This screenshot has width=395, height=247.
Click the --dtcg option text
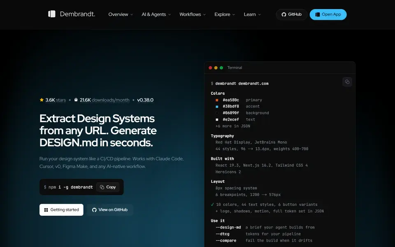[x=223, y=234]
